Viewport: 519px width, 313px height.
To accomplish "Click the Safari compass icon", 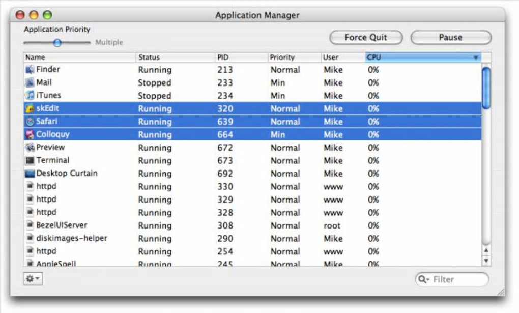I will click(30, 122).
